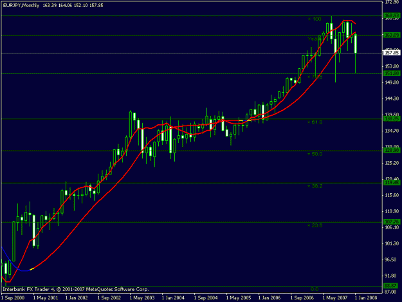The width and height of the screenshot is (402, 302).
Task: Select the green 119.45 price level tag
Action: coord(392,183)
